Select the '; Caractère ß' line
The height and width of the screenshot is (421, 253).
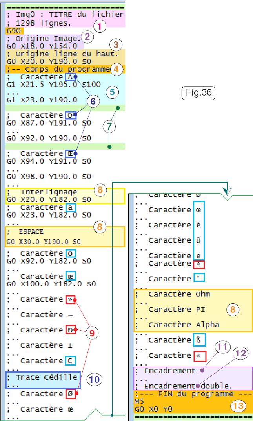[170, 340]
